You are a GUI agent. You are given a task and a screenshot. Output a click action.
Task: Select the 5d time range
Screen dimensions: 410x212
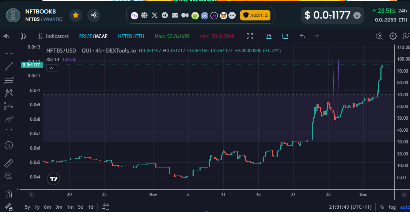pyautogui.click(x=81, y=207)
